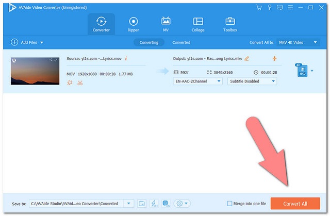Screen dimensions: 330x216
Task: Click the register key icon
Action: [x=269, y=8]
